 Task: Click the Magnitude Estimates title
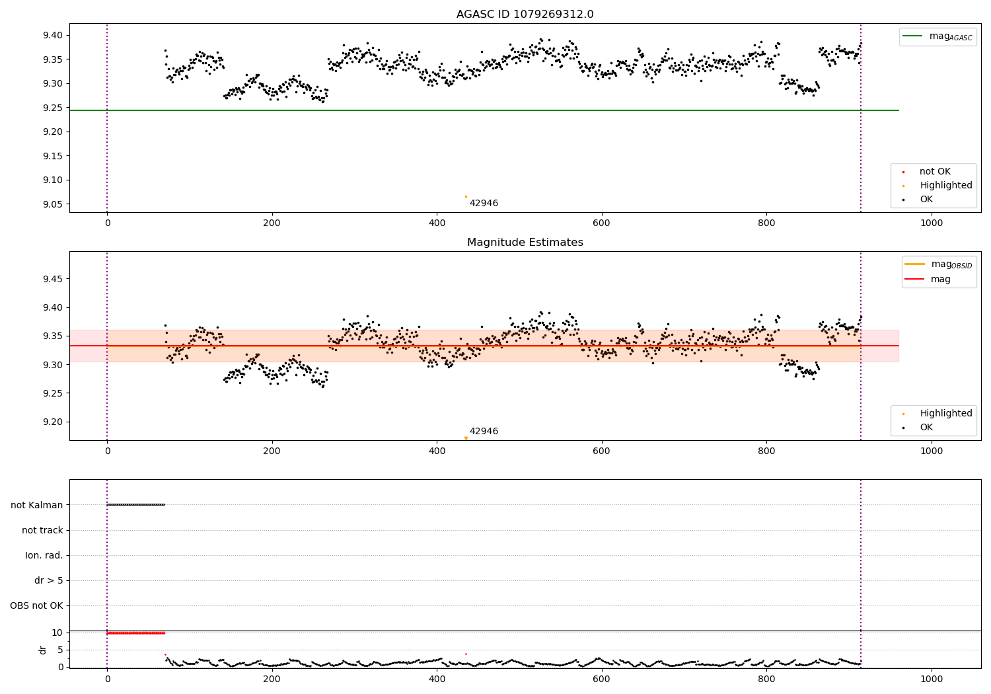(525, 243)
